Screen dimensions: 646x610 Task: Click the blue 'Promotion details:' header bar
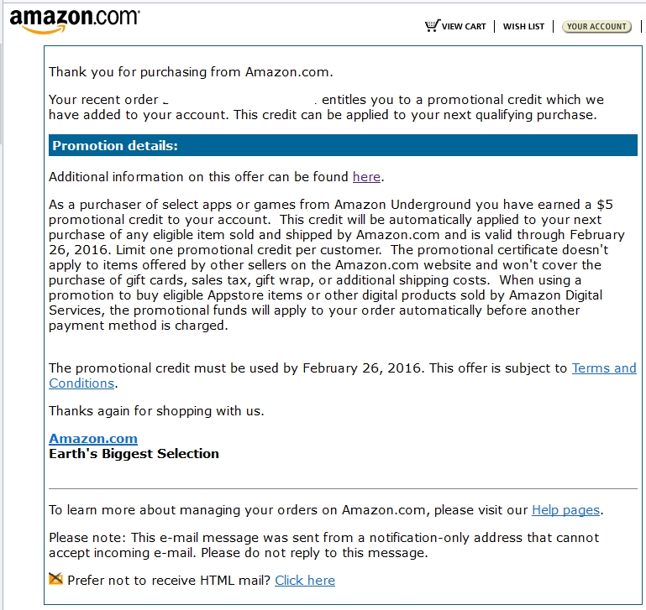343,145
